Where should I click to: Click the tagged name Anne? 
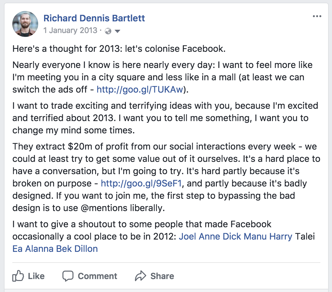click(210, 236)
